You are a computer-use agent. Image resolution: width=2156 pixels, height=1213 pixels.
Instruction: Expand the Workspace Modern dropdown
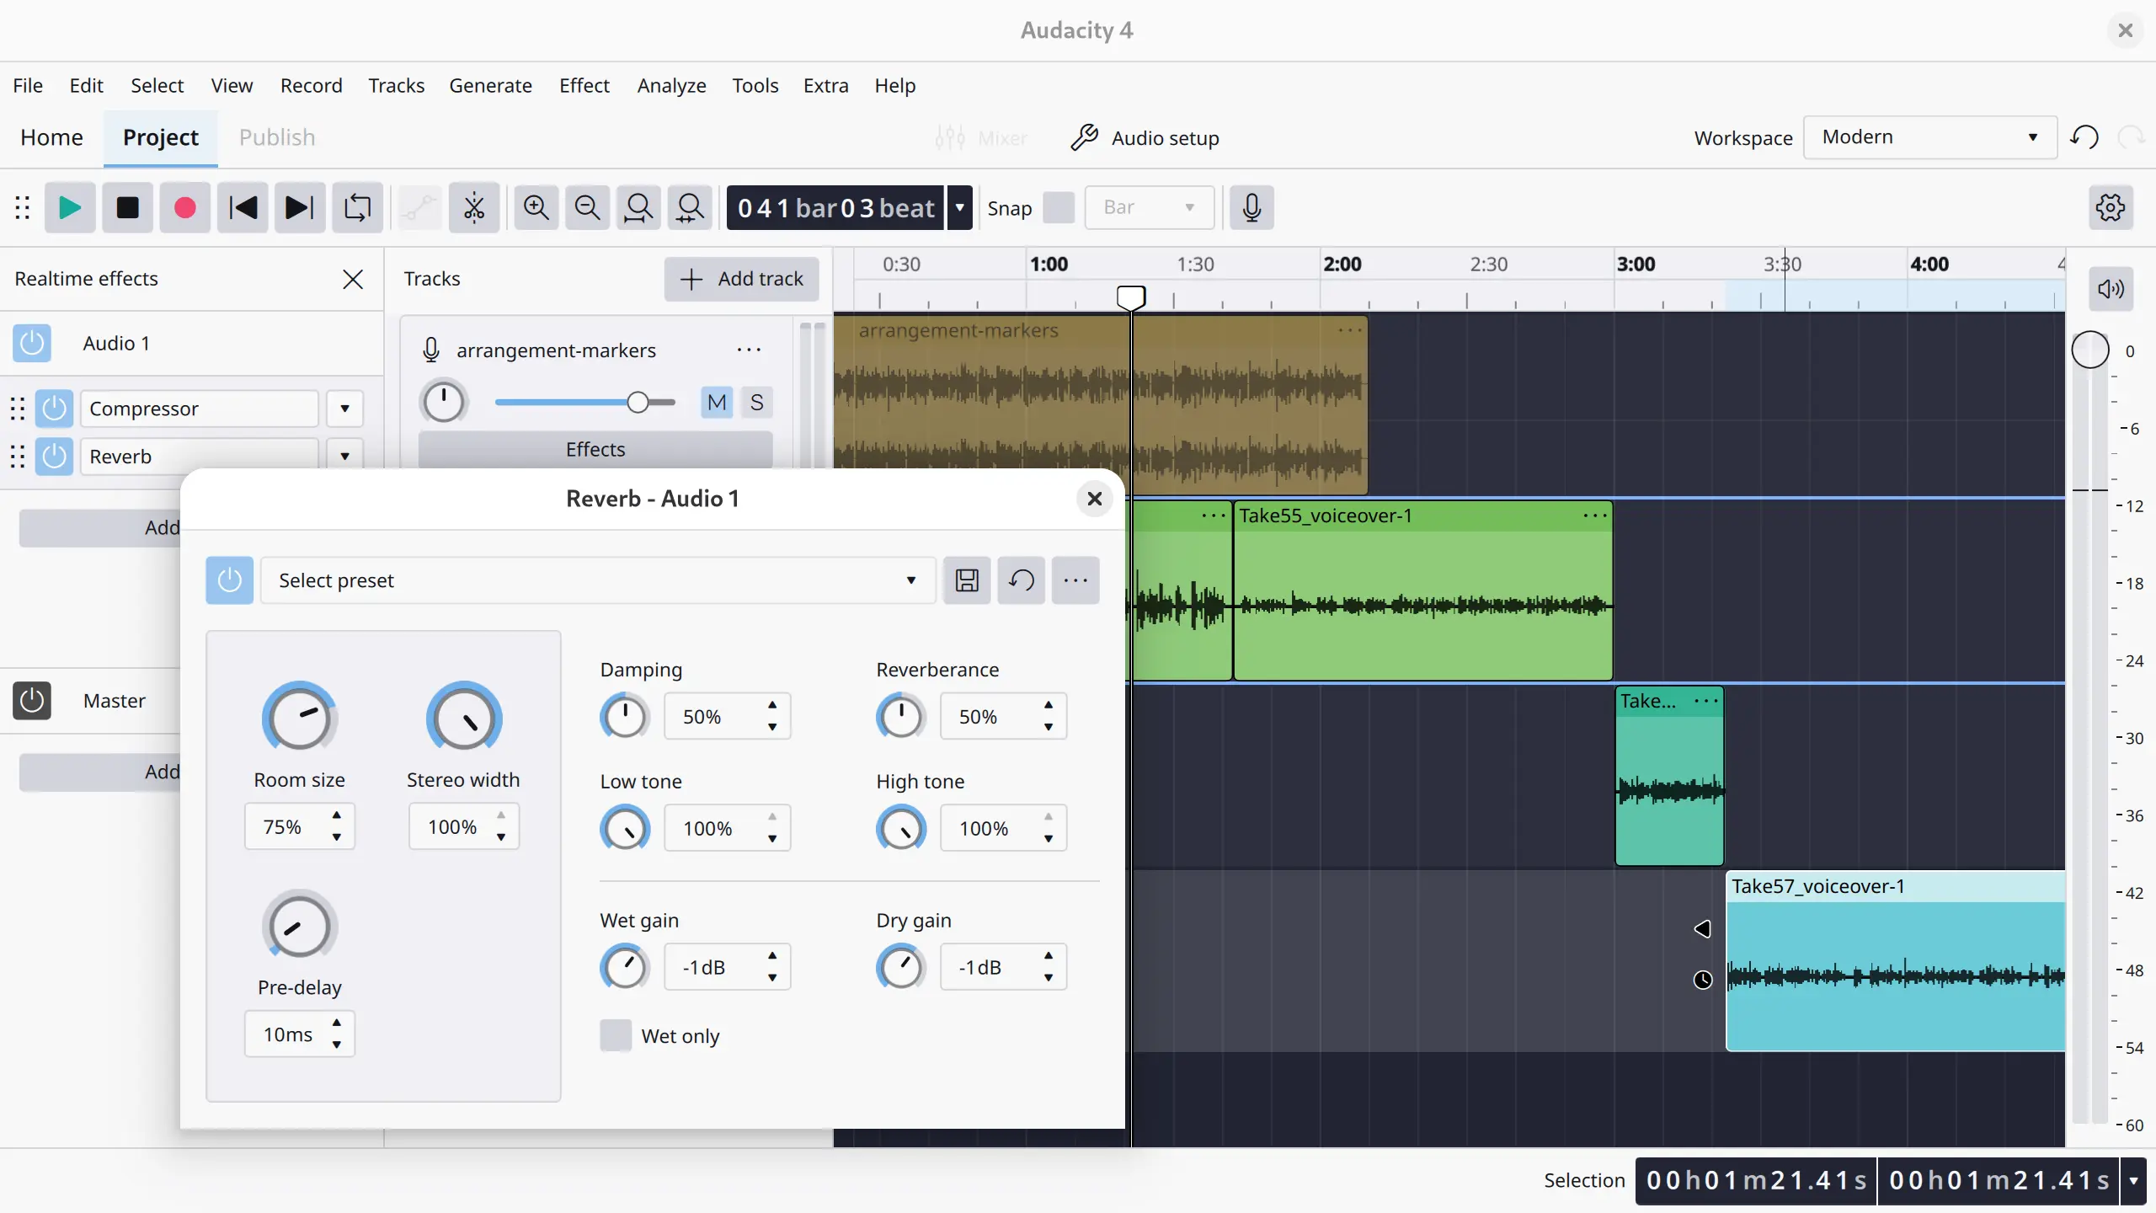[x=1929, y=137]
